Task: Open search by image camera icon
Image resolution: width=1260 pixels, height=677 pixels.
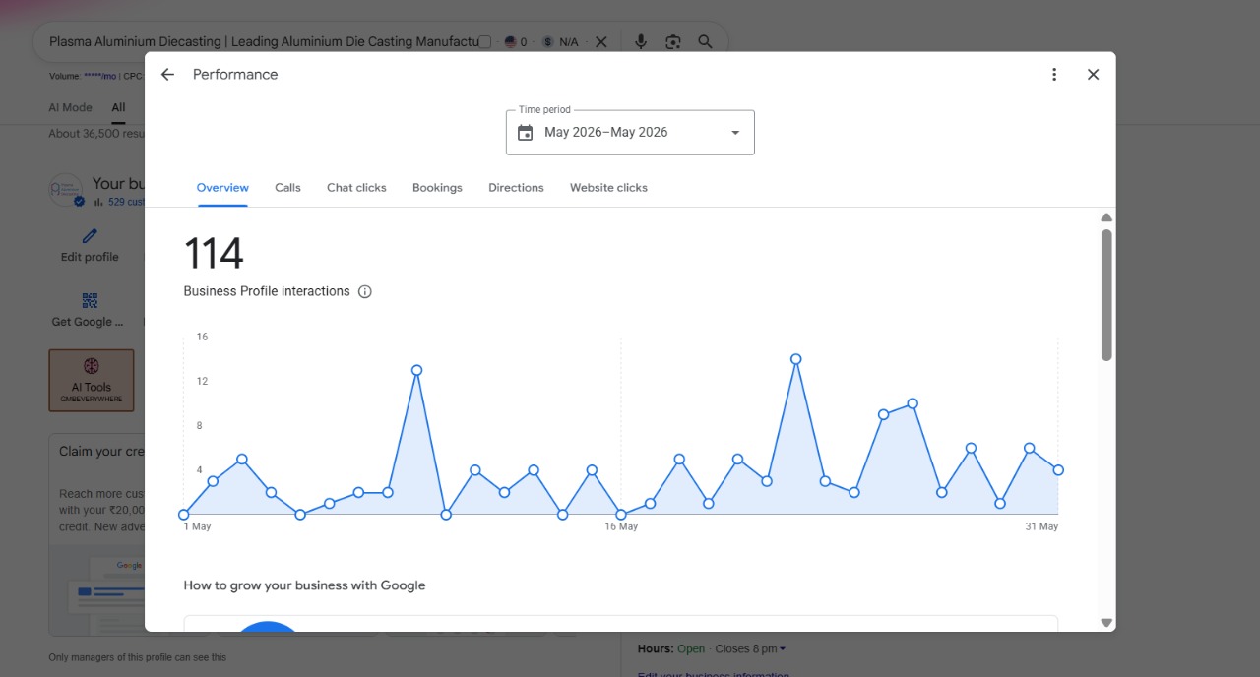Action: tap(673, 42)
